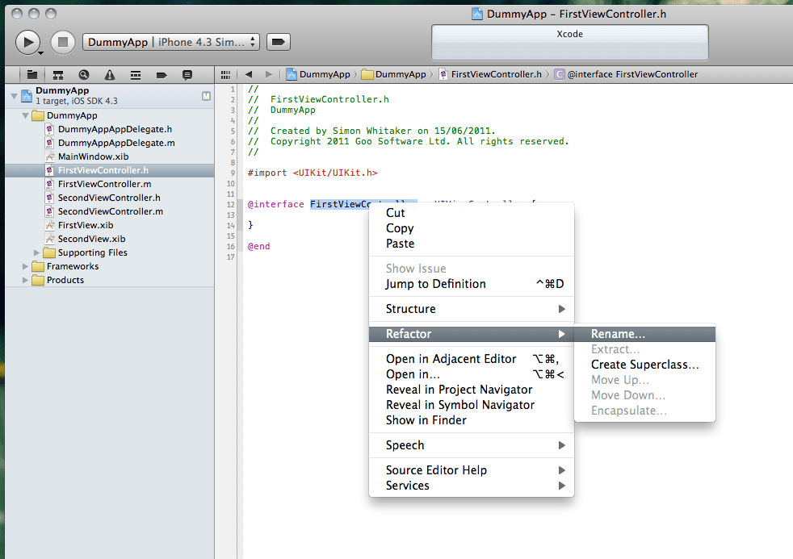Open the Services submenu

[472, 486]
